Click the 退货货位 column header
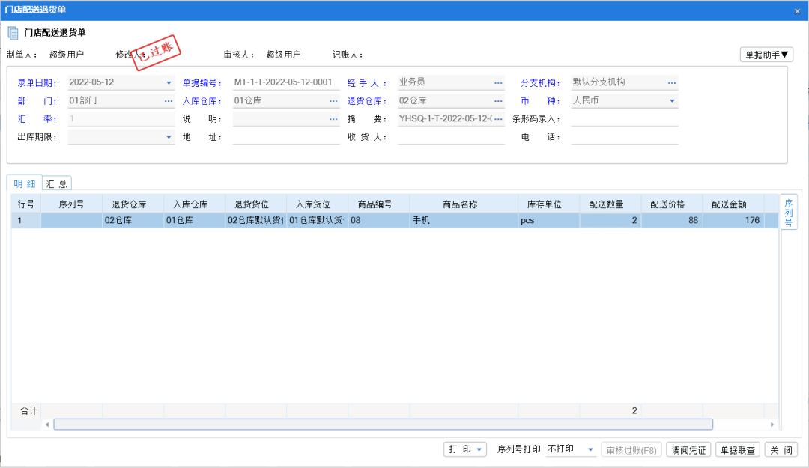809x468 pixels. click(256, 204)
